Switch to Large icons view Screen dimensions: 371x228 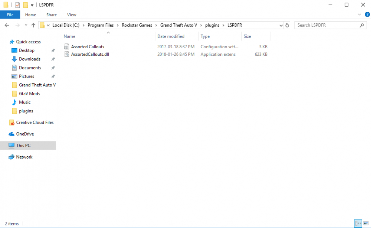[x=366, y=223]
